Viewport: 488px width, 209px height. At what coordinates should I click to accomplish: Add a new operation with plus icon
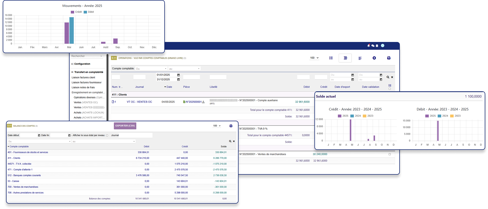pos(374,58)
